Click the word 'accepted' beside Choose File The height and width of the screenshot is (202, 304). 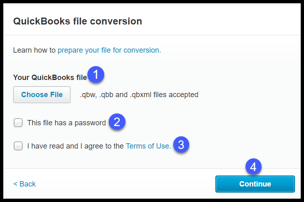pyautogui.click(x=183, y=95)
